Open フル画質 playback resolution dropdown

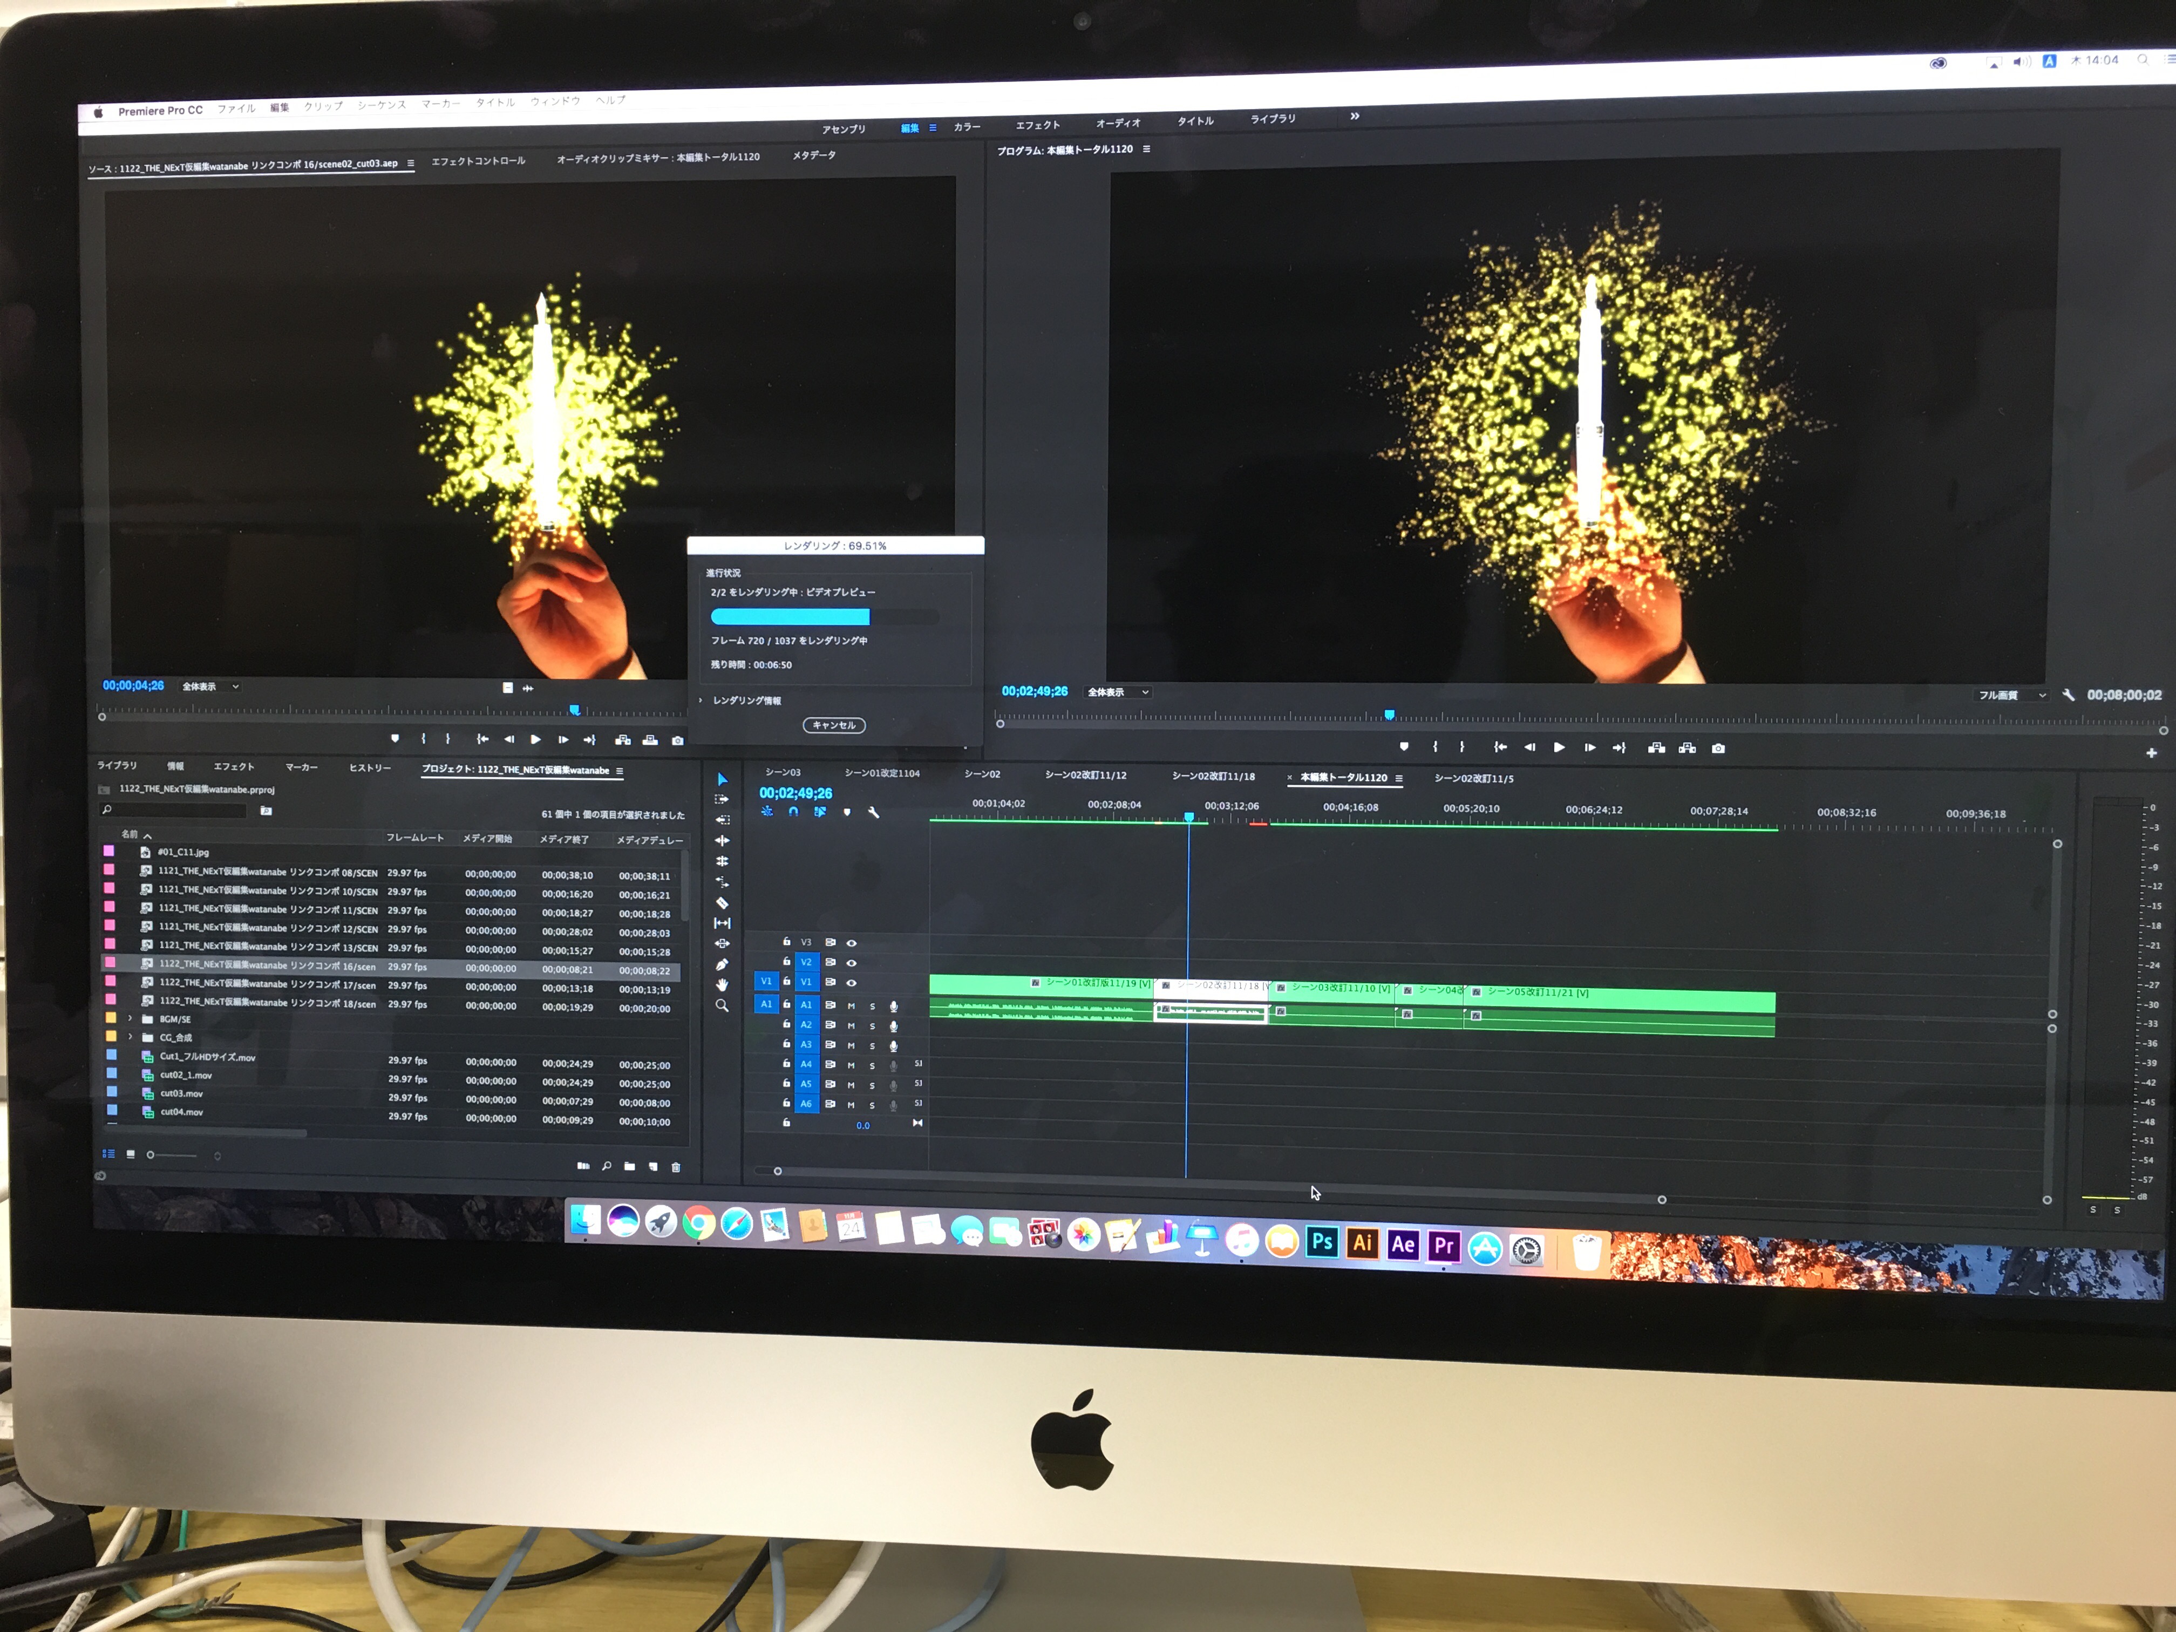click(2012, 695)
